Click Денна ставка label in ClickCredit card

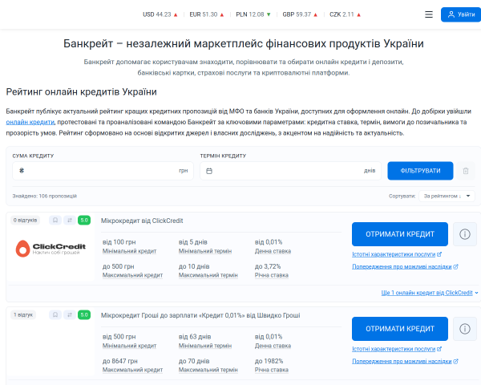coord(273,251)
